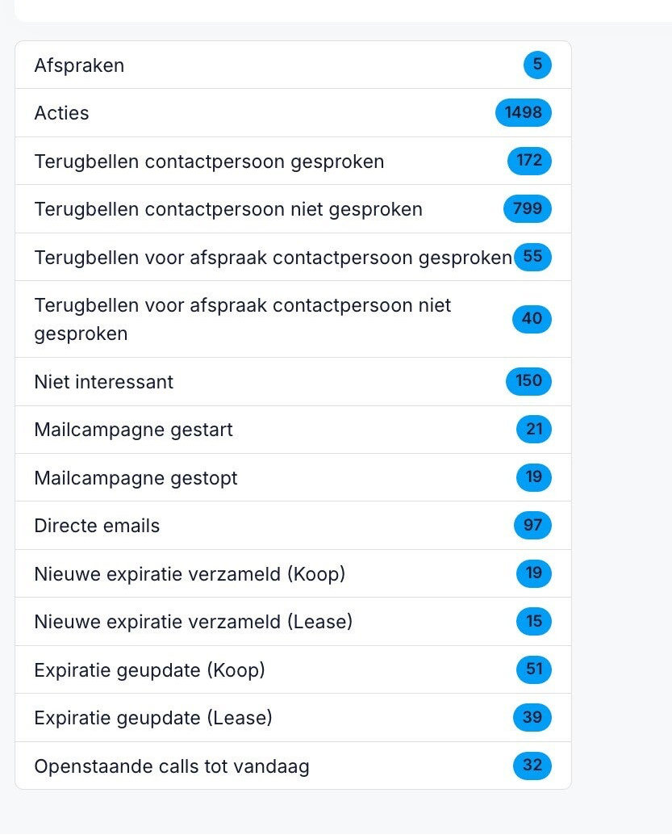Click the 172 count badge

(x=528, y=161)
